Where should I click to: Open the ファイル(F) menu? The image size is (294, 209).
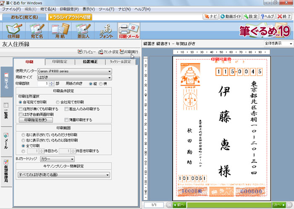[11, 9]
